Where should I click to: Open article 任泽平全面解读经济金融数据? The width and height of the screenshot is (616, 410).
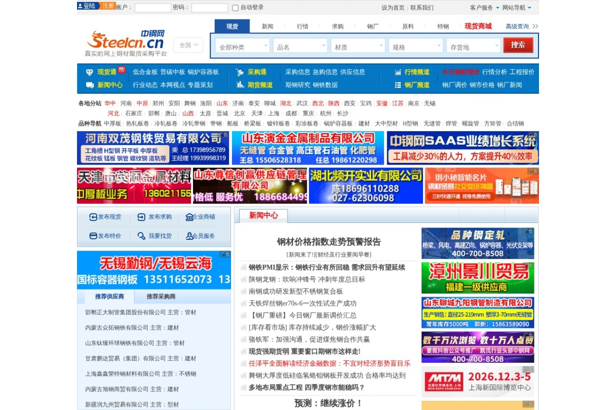pos(330,363)
